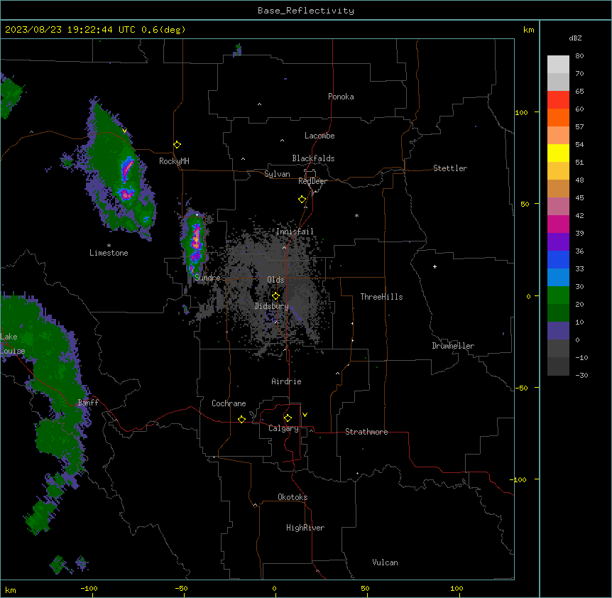Click the dBZ legend heading
This screenshot has height=598, width=612.
click(x=575, y=38)
